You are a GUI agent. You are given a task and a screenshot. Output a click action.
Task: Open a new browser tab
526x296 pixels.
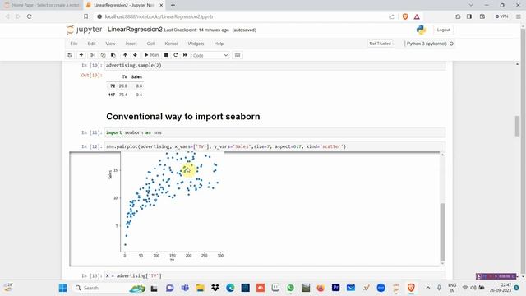pyautogui.click(x=173, y=6)
